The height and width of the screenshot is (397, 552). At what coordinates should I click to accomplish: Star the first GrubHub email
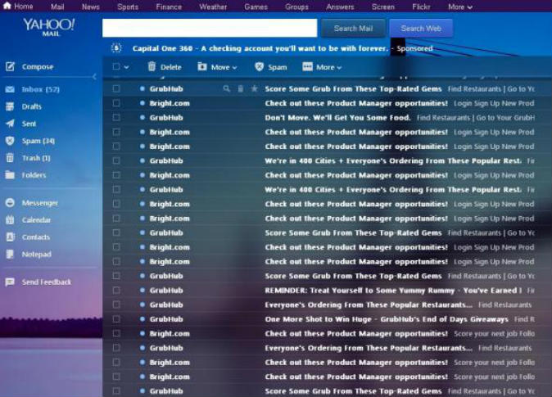point(254,88)
